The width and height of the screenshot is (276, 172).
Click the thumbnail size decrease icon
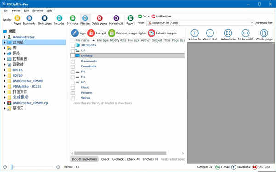click(5, 167)
